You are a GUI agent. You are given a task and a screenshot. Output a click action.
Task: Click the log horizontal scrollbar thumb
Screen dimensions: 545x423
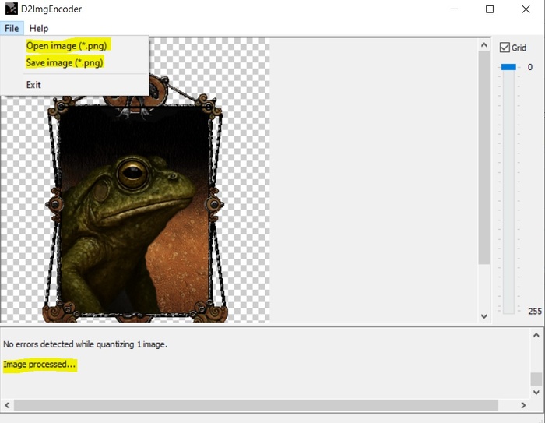pyautogui.click(x=255, y=406)
